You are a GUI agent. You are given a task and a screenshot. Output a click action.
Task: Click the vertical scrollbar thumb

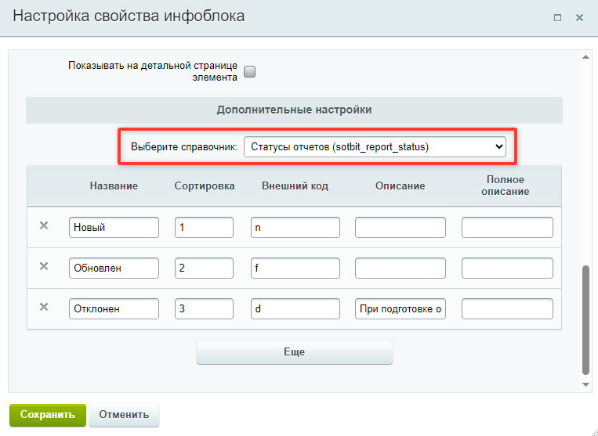tap(585, 320)
